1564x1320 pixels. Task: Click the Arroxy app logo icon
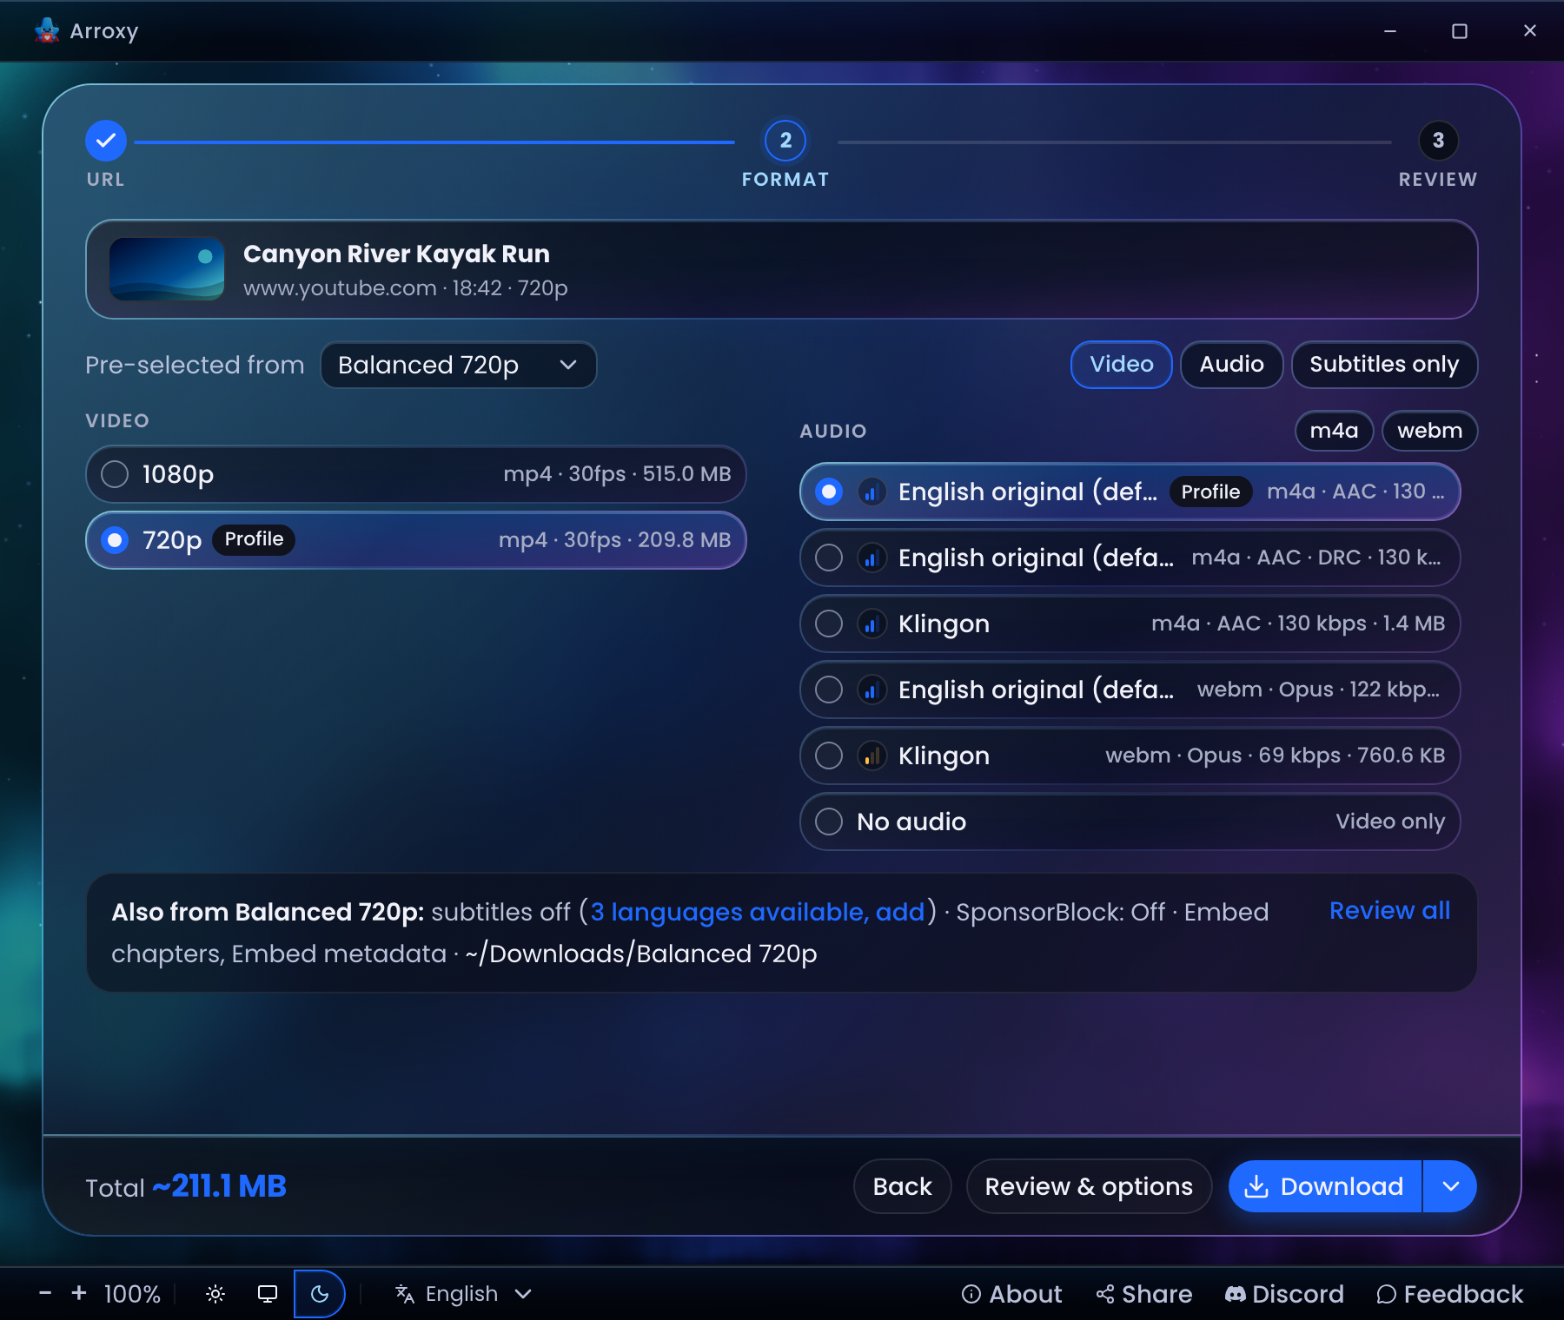click(47, 30)
